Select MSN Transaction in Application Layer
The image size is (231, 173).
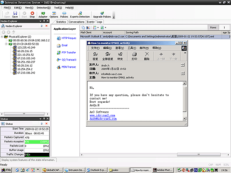click(66, 67)
